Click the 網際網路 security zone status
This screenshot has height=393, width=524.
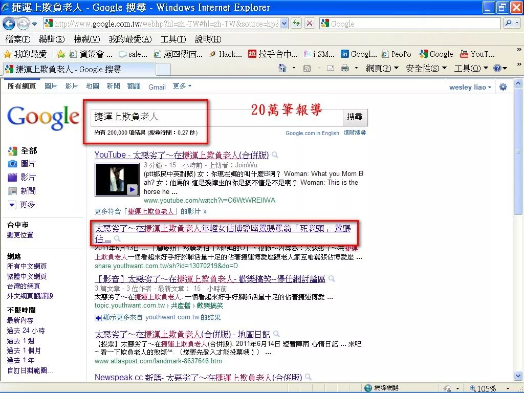coord(381,388)
